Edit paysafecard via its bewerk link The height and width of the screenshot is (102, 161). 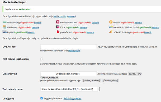pyautogui.click(x=90, y=32)
